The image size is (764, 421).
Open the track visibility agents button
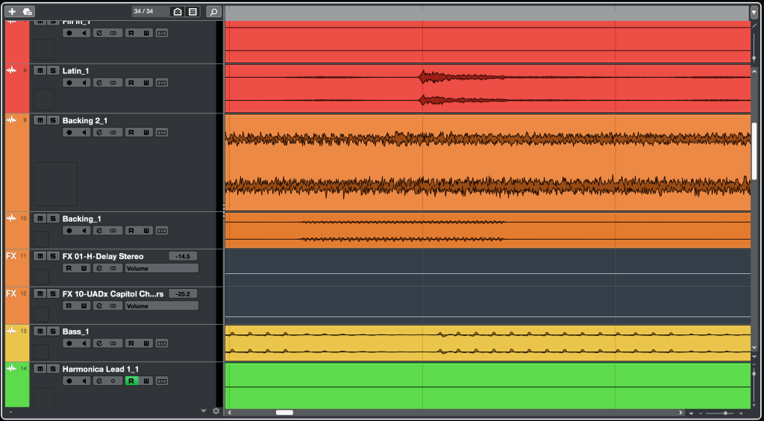(178, 11)
